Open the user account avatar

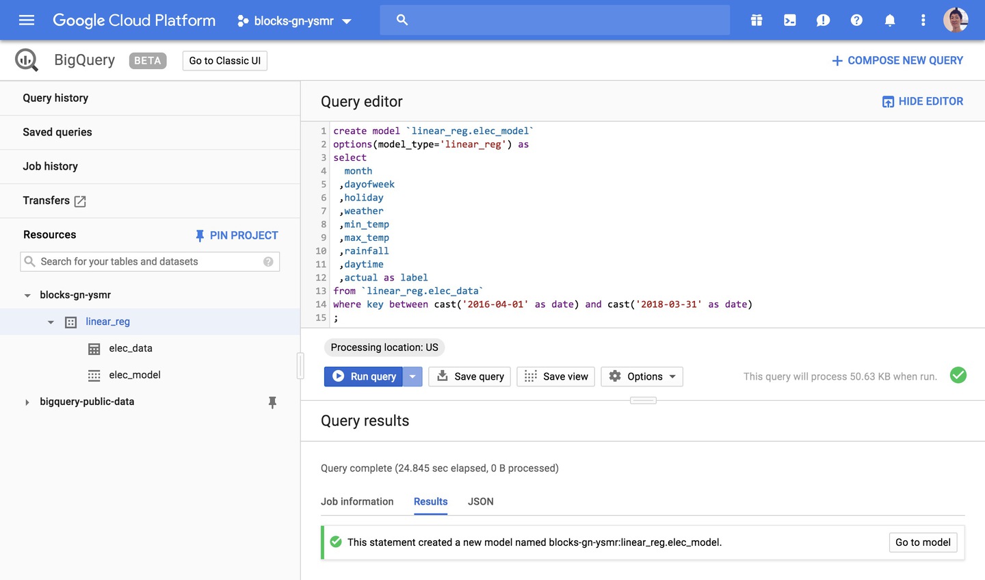tap(956, 20)
